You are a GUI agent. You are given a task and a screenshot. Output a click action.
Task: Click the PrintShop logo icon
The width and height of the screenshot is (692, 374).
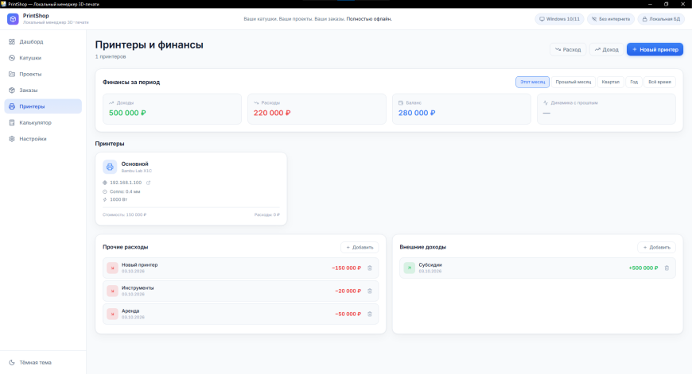tap(13, 19)
